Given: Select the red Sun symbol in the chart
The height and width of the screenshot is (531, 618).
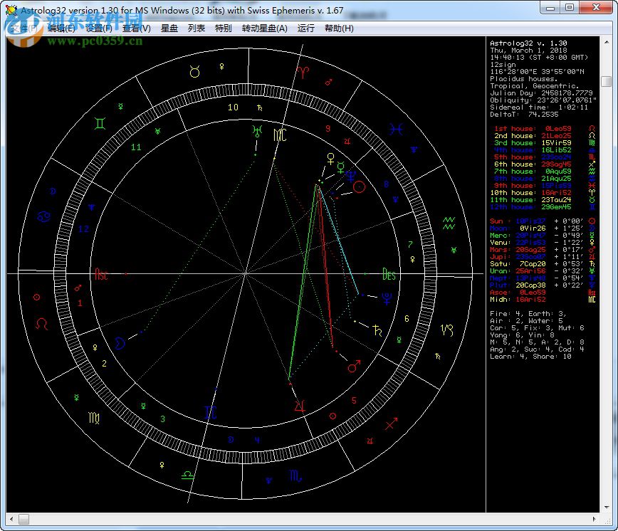Looking at the screenshot, I should click(x=360, y=187).
